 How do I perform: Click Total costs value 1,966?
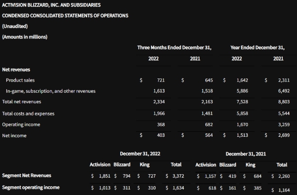tap(159, 114)
